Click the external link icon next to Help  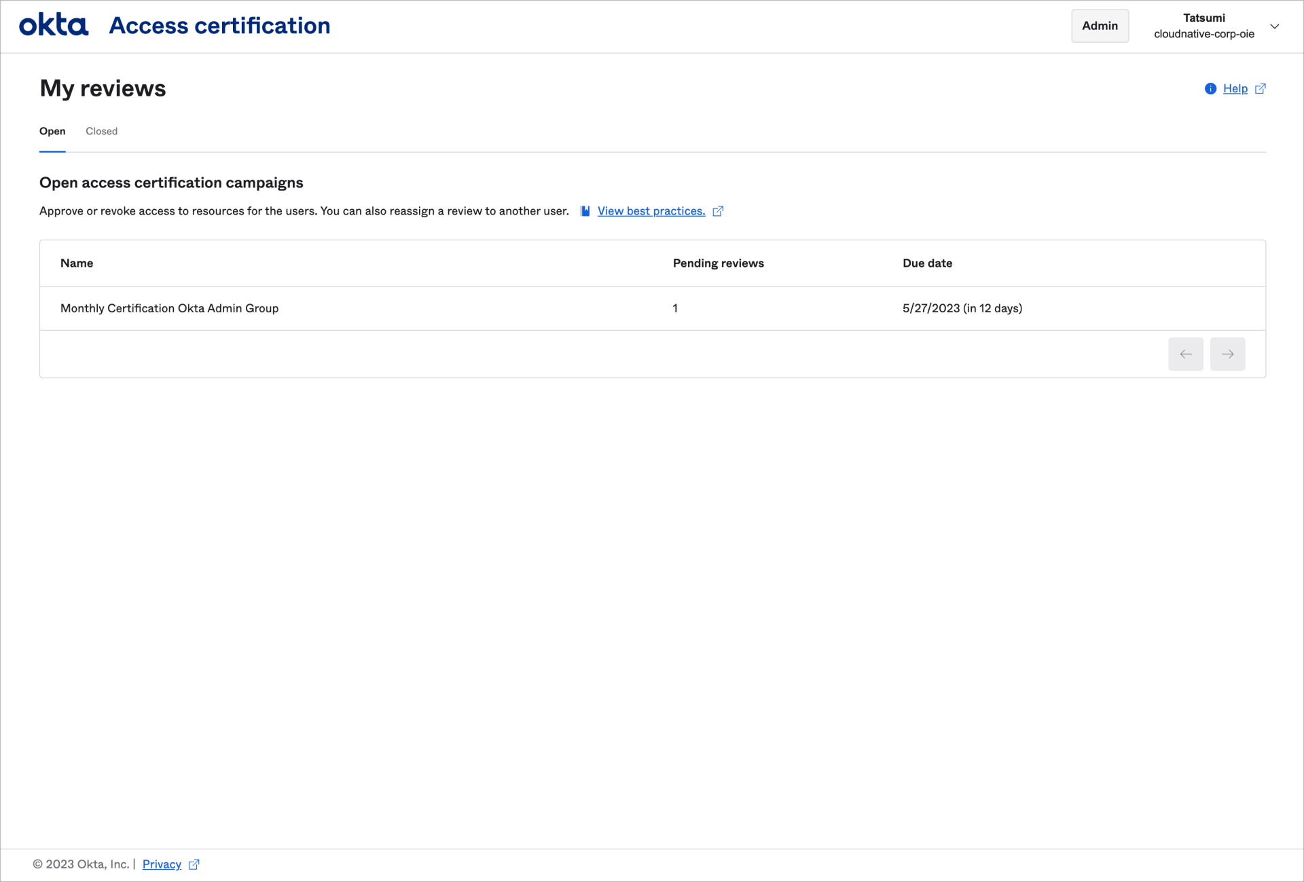(1261, 88)
